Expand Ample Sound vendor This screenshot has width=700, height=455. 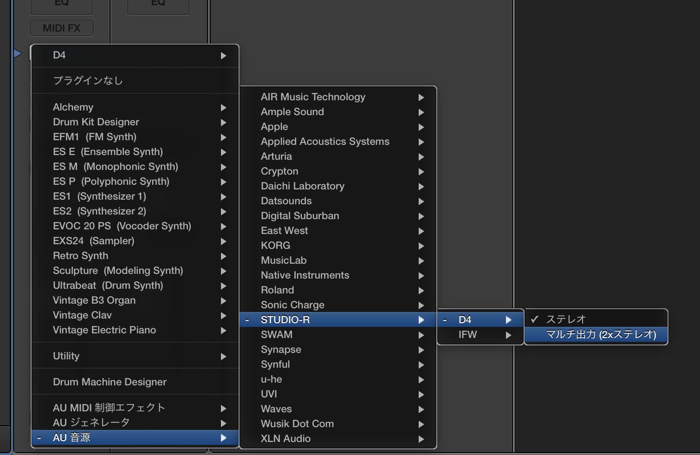pyautogui.click(x=338, y=112)
